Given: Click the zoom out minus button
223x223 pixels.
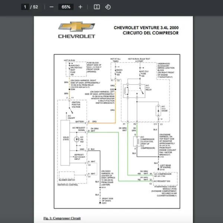Looking at the screenshot, I should click(x=51, y=7).
